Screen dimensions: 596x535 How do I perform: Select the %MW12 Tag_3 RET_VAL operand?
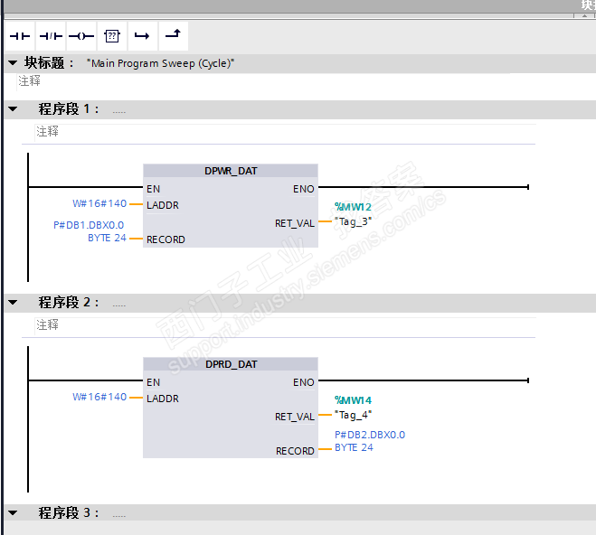353,214
